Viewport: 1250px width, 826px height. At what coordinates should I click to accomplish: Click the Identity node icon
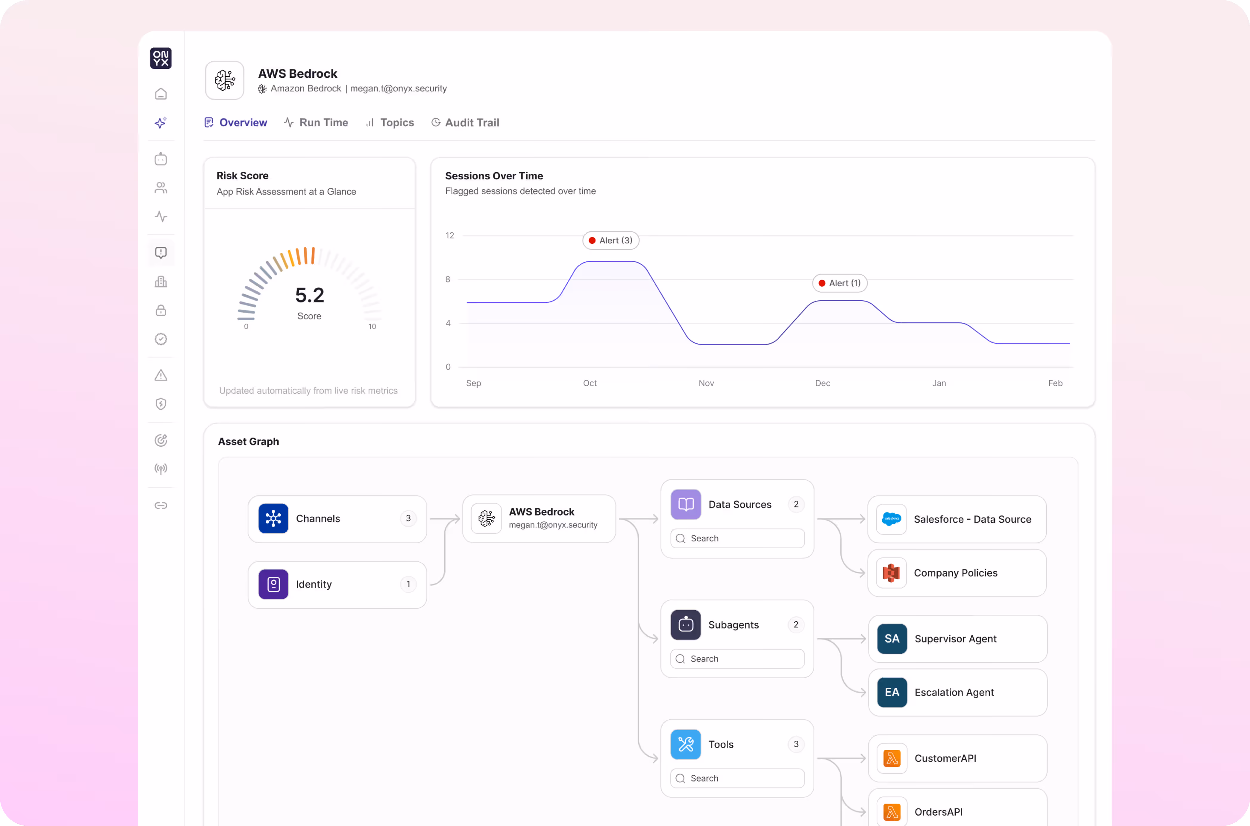pyautogui.click(x=273, y=584)
